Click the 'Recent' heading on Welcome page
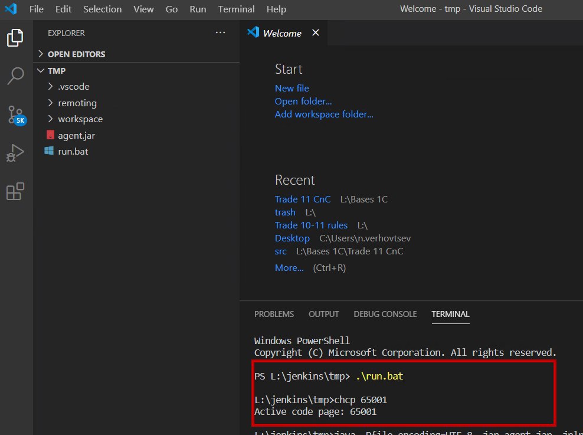583x435 pixels. tap(295, 180)
